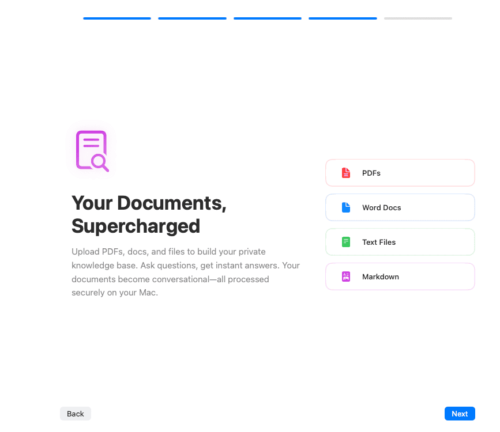500x432 pixels.
Task: Click the Back button
Action: 75,414
